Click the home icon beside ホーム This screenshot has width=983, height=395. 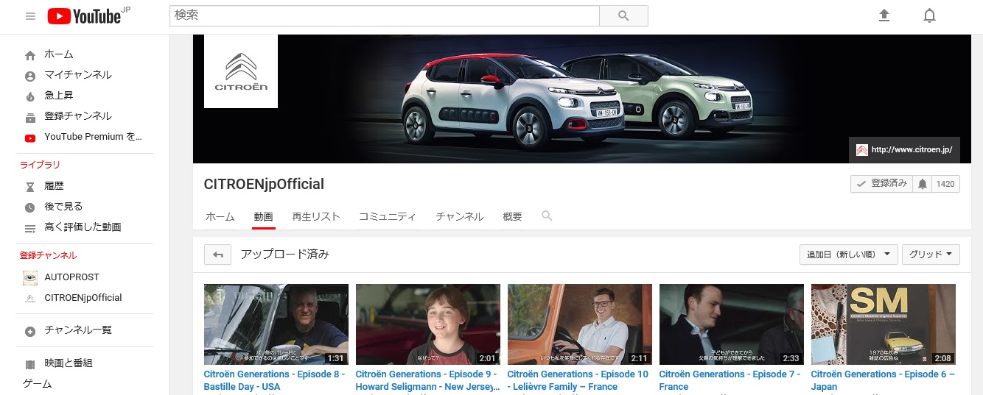pos(30,55)
